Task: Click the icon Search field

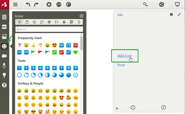Action: [x=49, y=29]
